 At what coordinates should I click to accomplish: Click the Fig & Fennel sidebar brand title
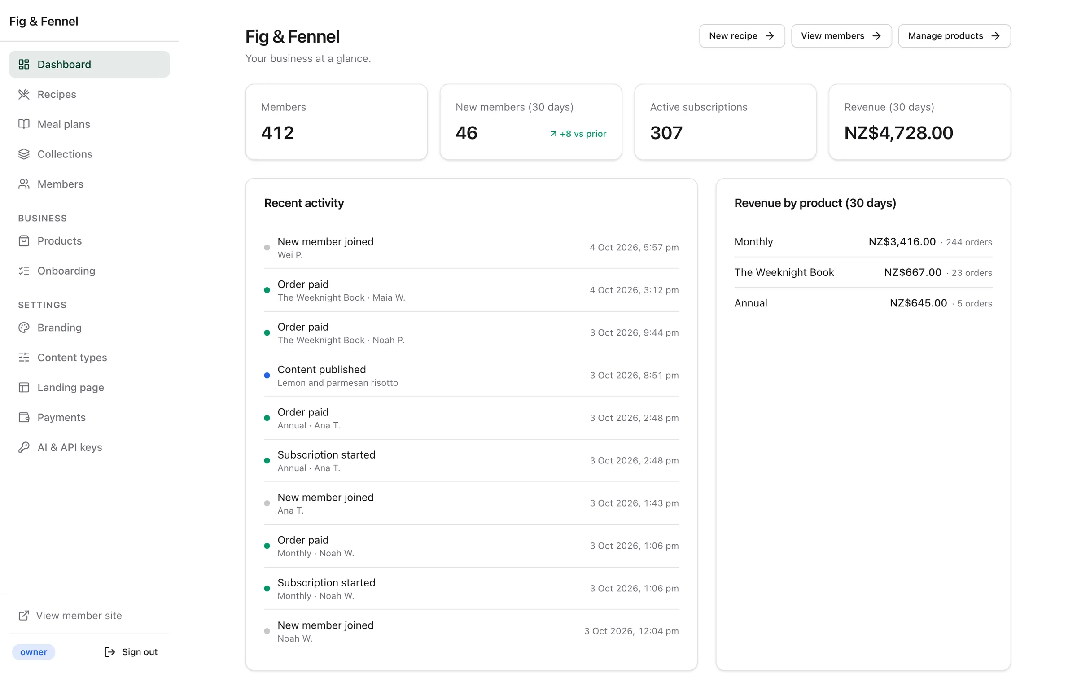pyautogui.click(x=44, y=21)
